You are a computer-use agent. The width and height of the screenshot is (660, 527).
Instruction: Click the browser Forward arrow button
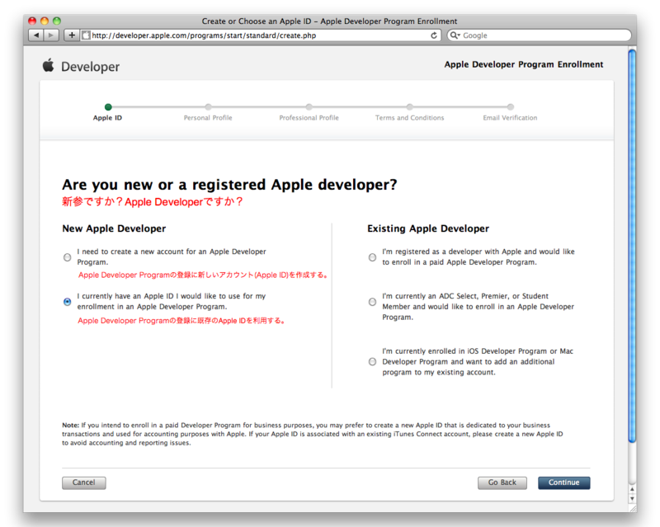[x=51, y=35]
